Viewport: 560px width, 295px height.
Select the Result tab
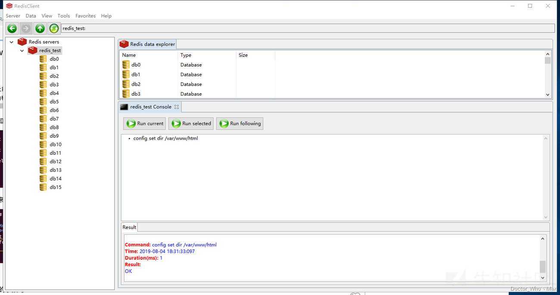(x=129, y=227)
